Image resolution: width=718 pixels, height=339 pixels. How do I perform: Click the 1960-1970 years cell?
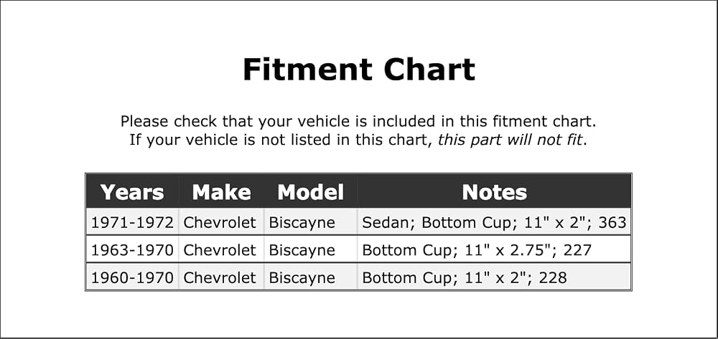pos(132,277)
